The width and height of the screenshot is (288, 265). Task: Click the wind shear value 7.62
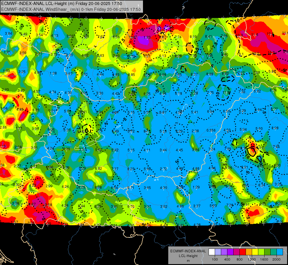[x=101, y=37]
